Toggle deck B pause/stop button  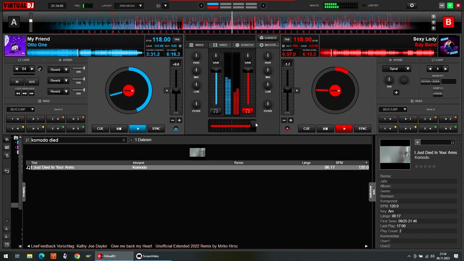(x=325, y=129)
